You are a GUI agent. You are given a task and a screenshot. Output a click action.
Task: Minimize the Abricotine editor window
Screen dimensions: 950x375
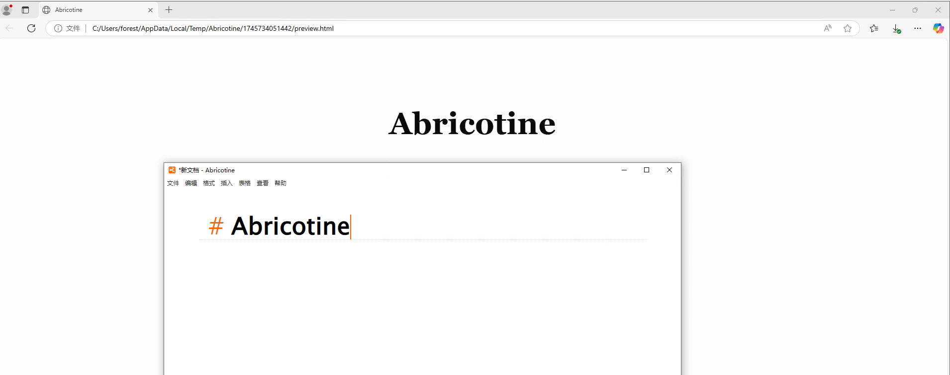[624, 170]
